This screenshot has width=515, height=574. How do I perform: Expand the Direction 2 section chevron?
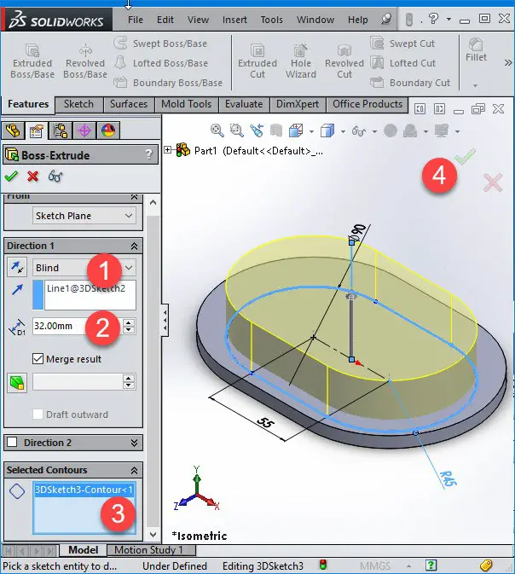click(x=135, y=443)
